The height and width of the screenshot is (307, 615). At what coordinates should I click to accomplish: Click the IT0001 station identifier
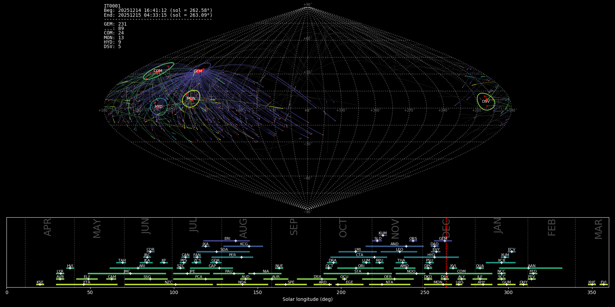point(112,6)
